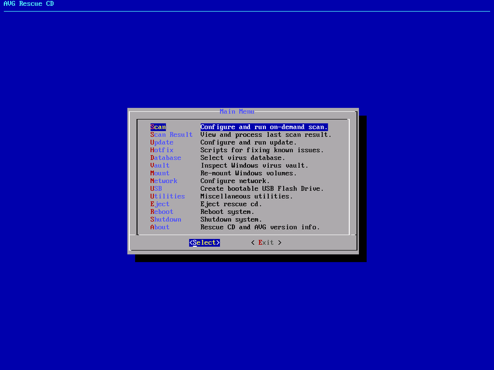Select the Vault menu entry
494x370 pixels.
(x=160, y=165)
